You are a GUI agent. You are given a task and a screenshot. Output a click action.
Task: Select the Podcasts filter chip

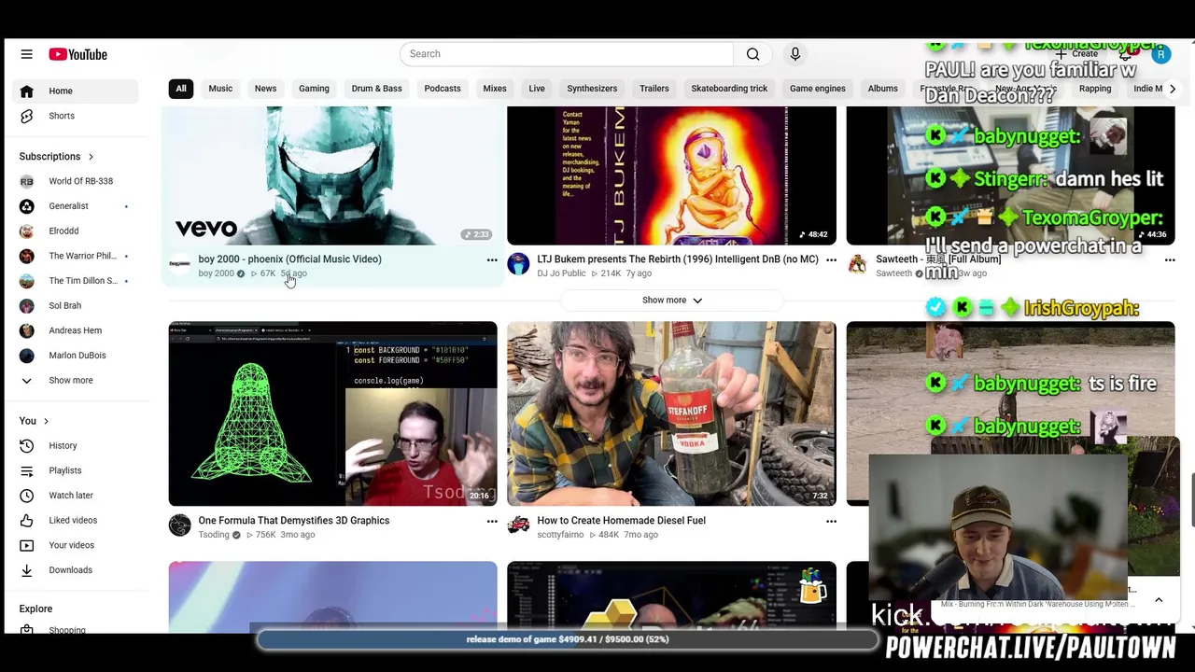pos(443,89)
